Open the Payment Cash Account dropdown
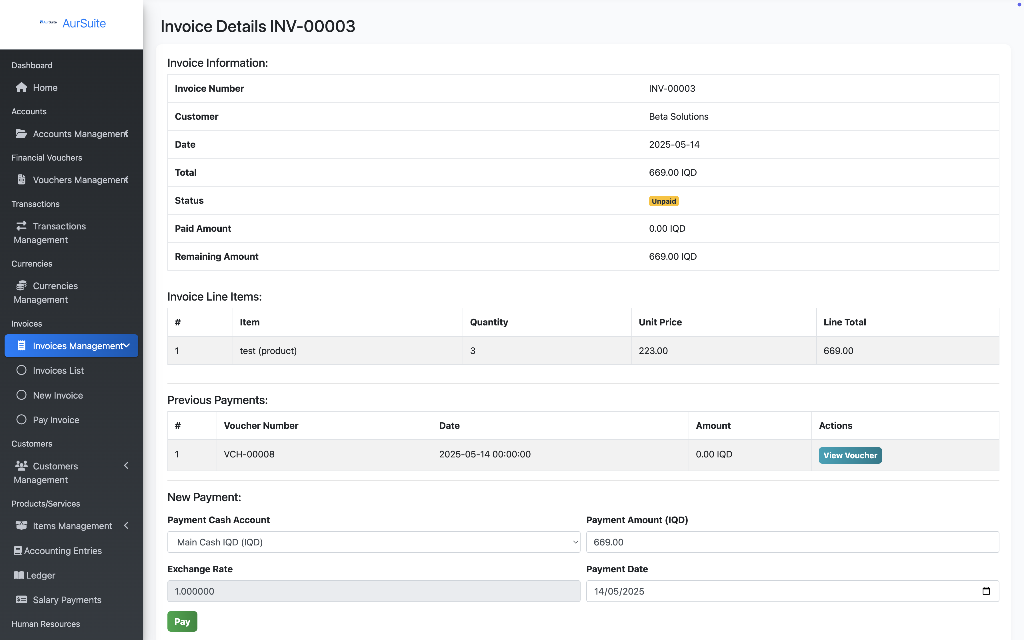The height and width of the screenshot is (640, 1024). pyautogui.click(x=374, y=542)
